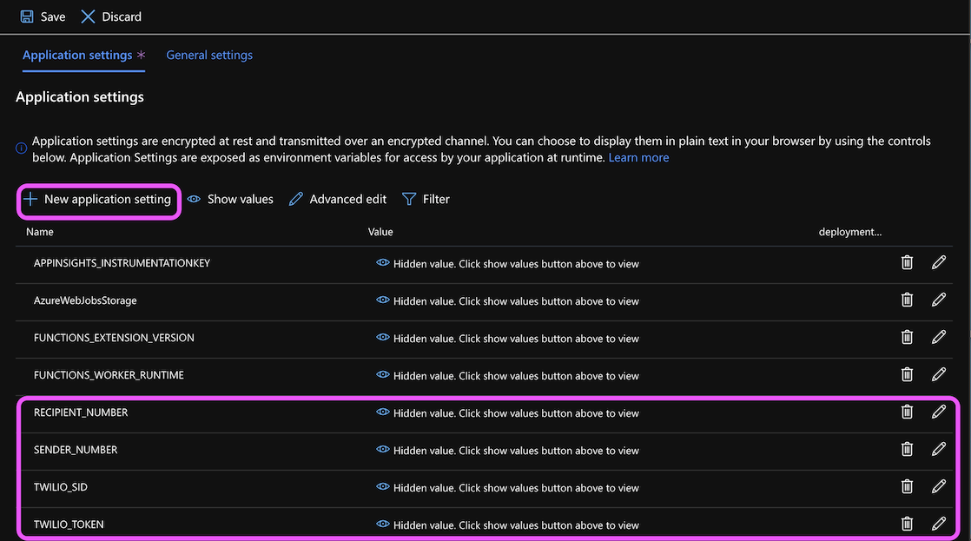
Task: Edit the TWILIO_SID setting
Action: click(938, 486)
